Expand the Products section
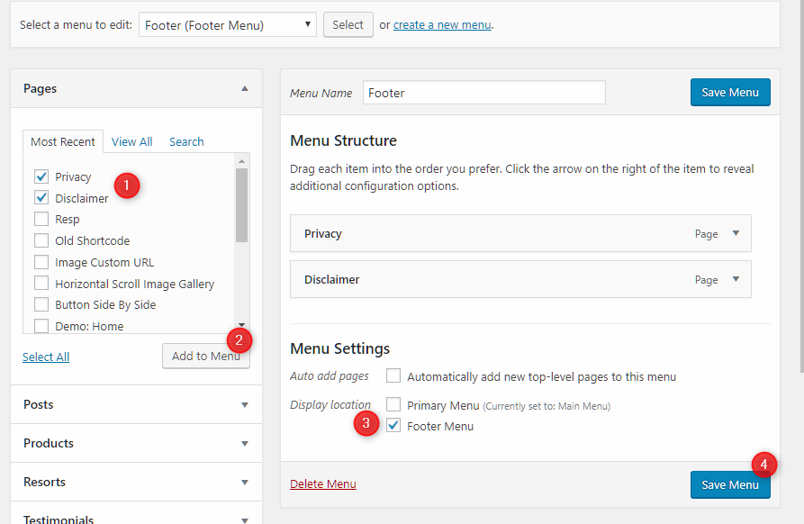804x524 pixels. [x=245, y=444]
